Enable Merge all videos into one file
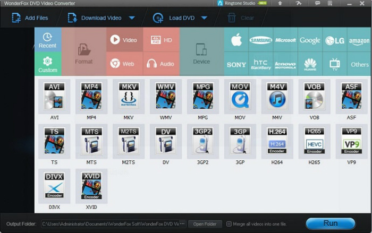This screenshot has height=233, width=372. (229, 224)
